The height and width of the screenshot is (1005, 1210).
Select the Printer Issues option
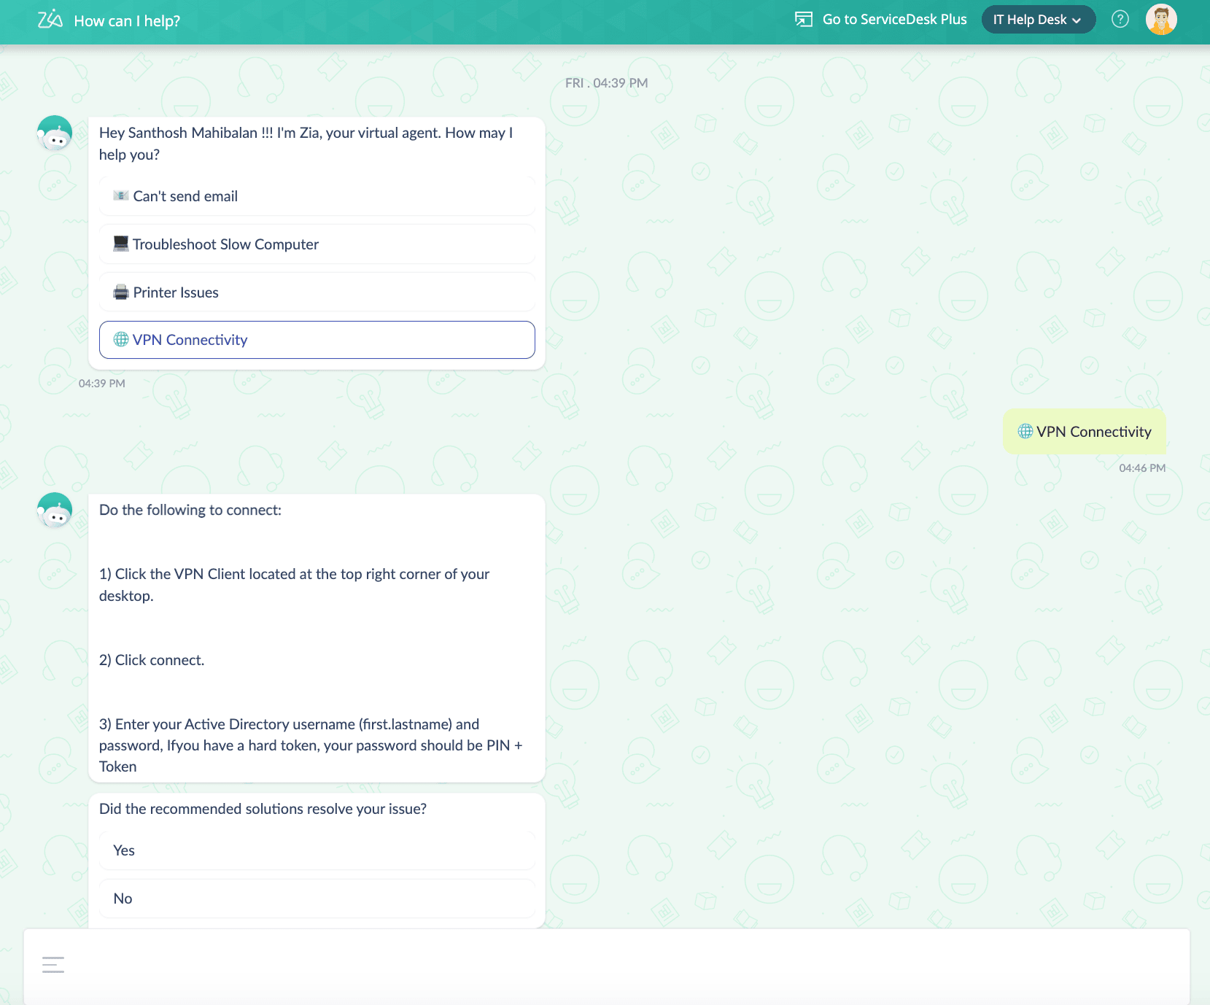coord(317,292)
